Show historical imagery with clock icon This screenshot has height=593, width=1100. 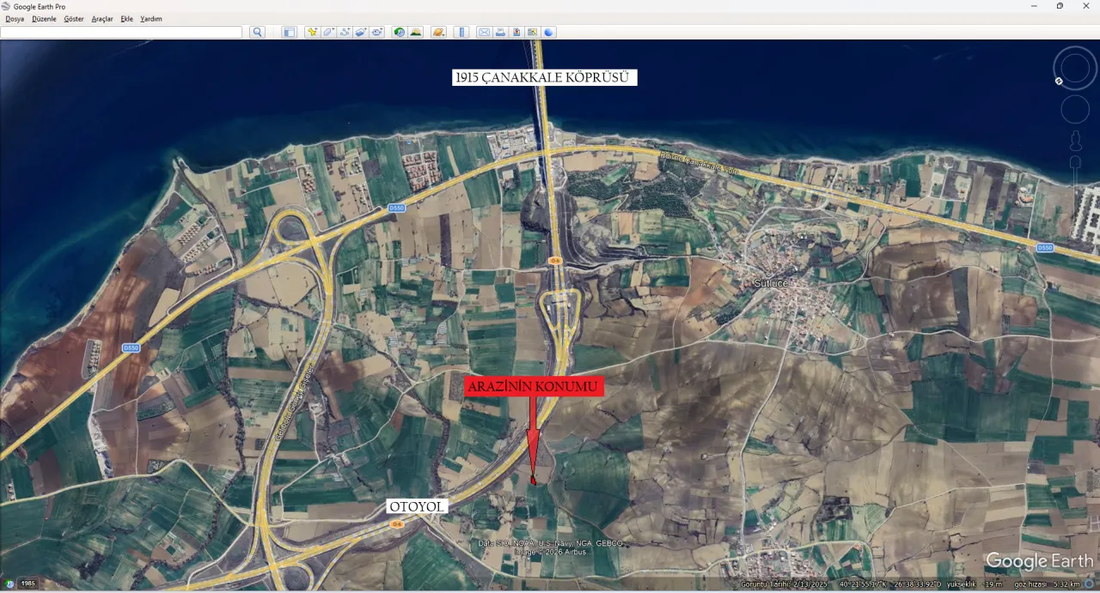pos(400,33)
